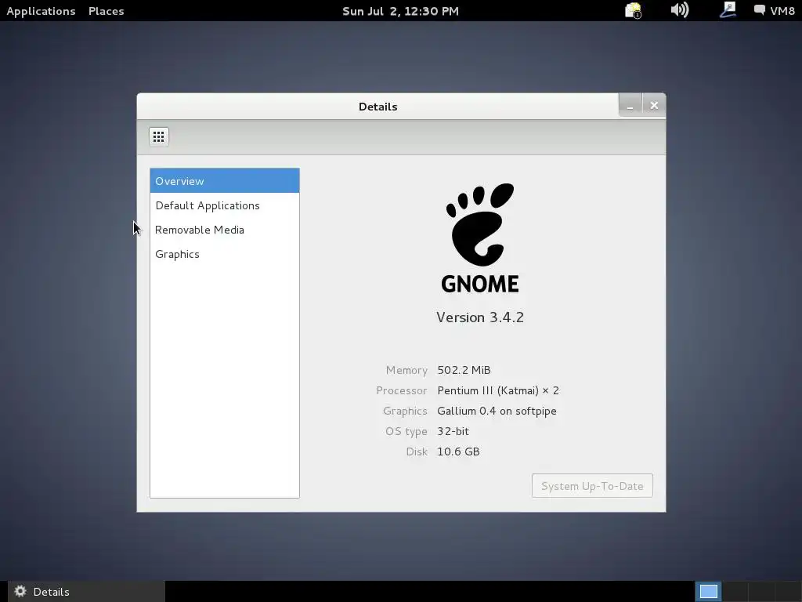
Task: Open the all-settings grid icon
Action: [158, 136]
